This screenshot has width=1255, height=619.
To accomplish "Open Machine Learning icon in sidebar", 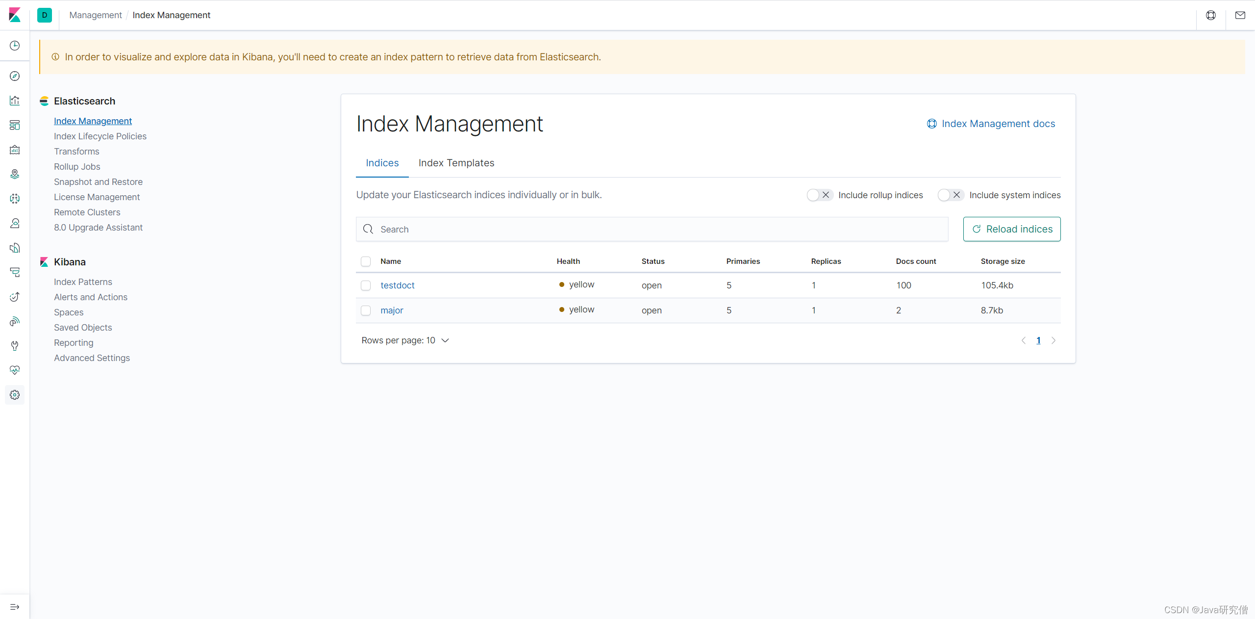I will pos(15,199).
